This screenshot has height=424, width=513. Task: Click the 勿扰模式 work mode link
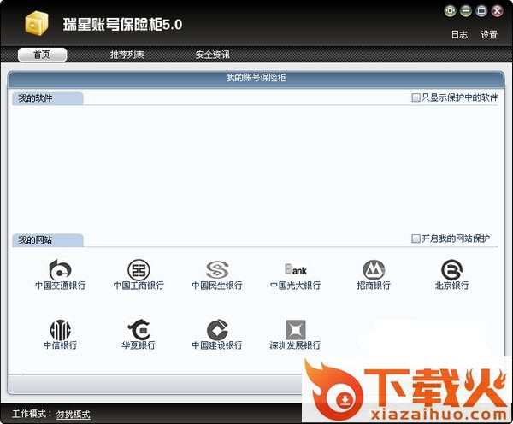[x=74, y=415]
